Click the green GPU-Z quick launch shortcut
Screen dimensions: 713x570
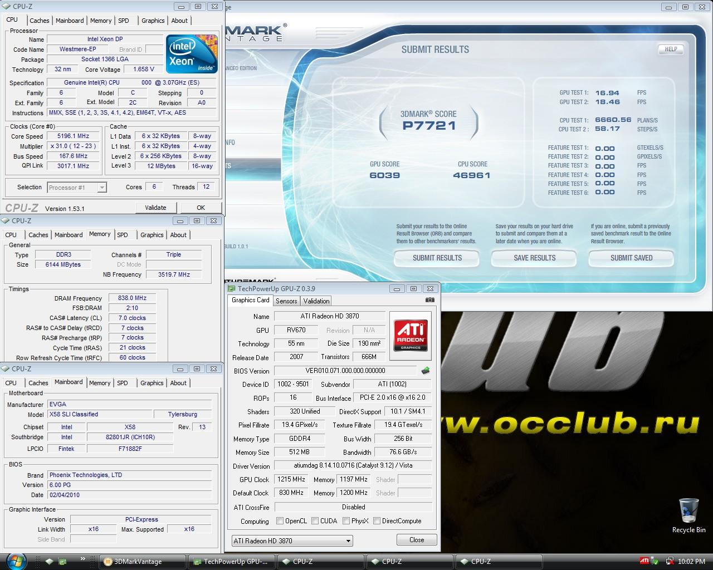[x=63, y=562]
